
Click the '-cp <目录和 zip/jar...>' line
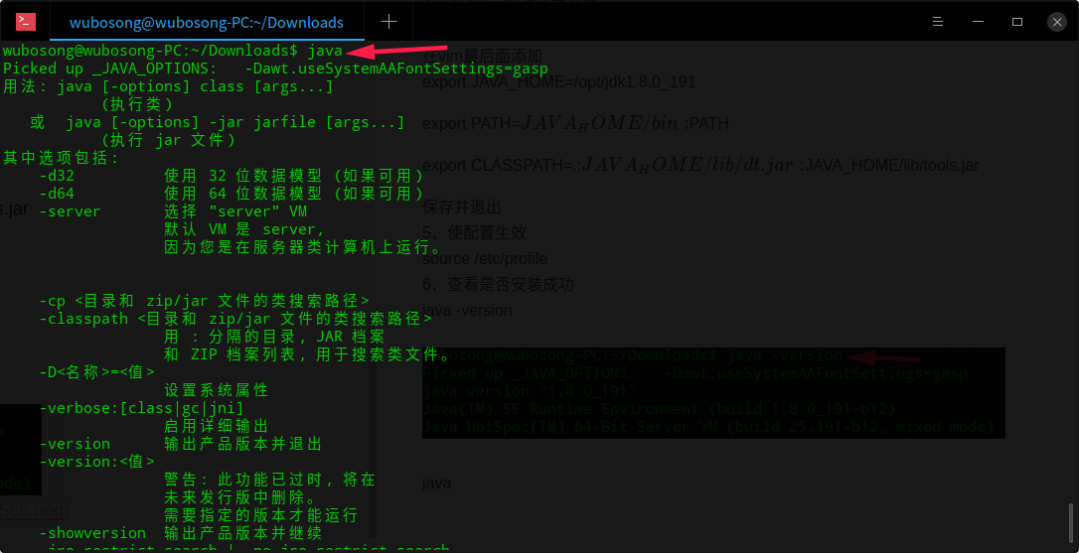point(205,301)
